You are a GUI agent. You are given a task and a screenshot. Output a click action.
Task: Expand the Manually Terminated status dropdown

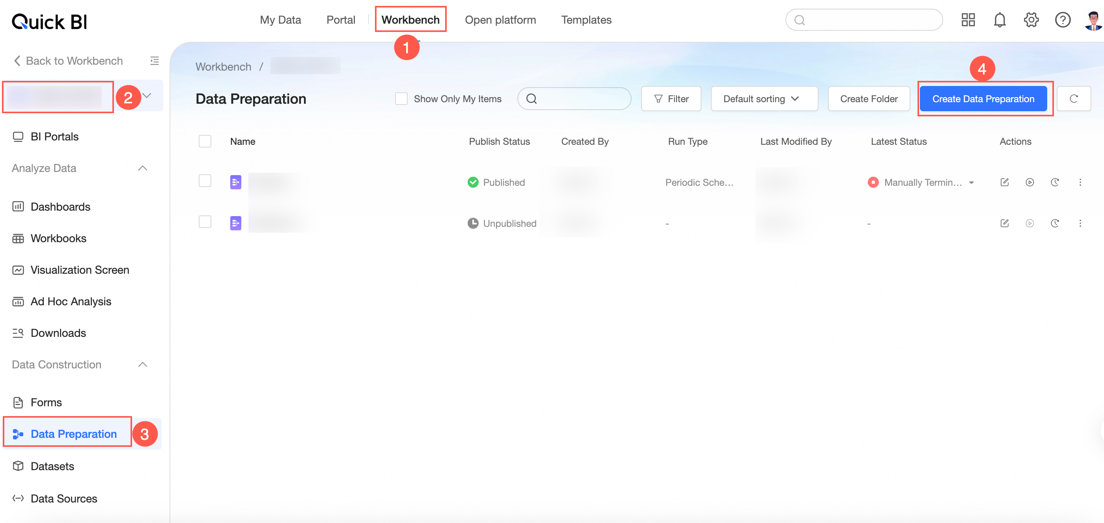(972, 183)
